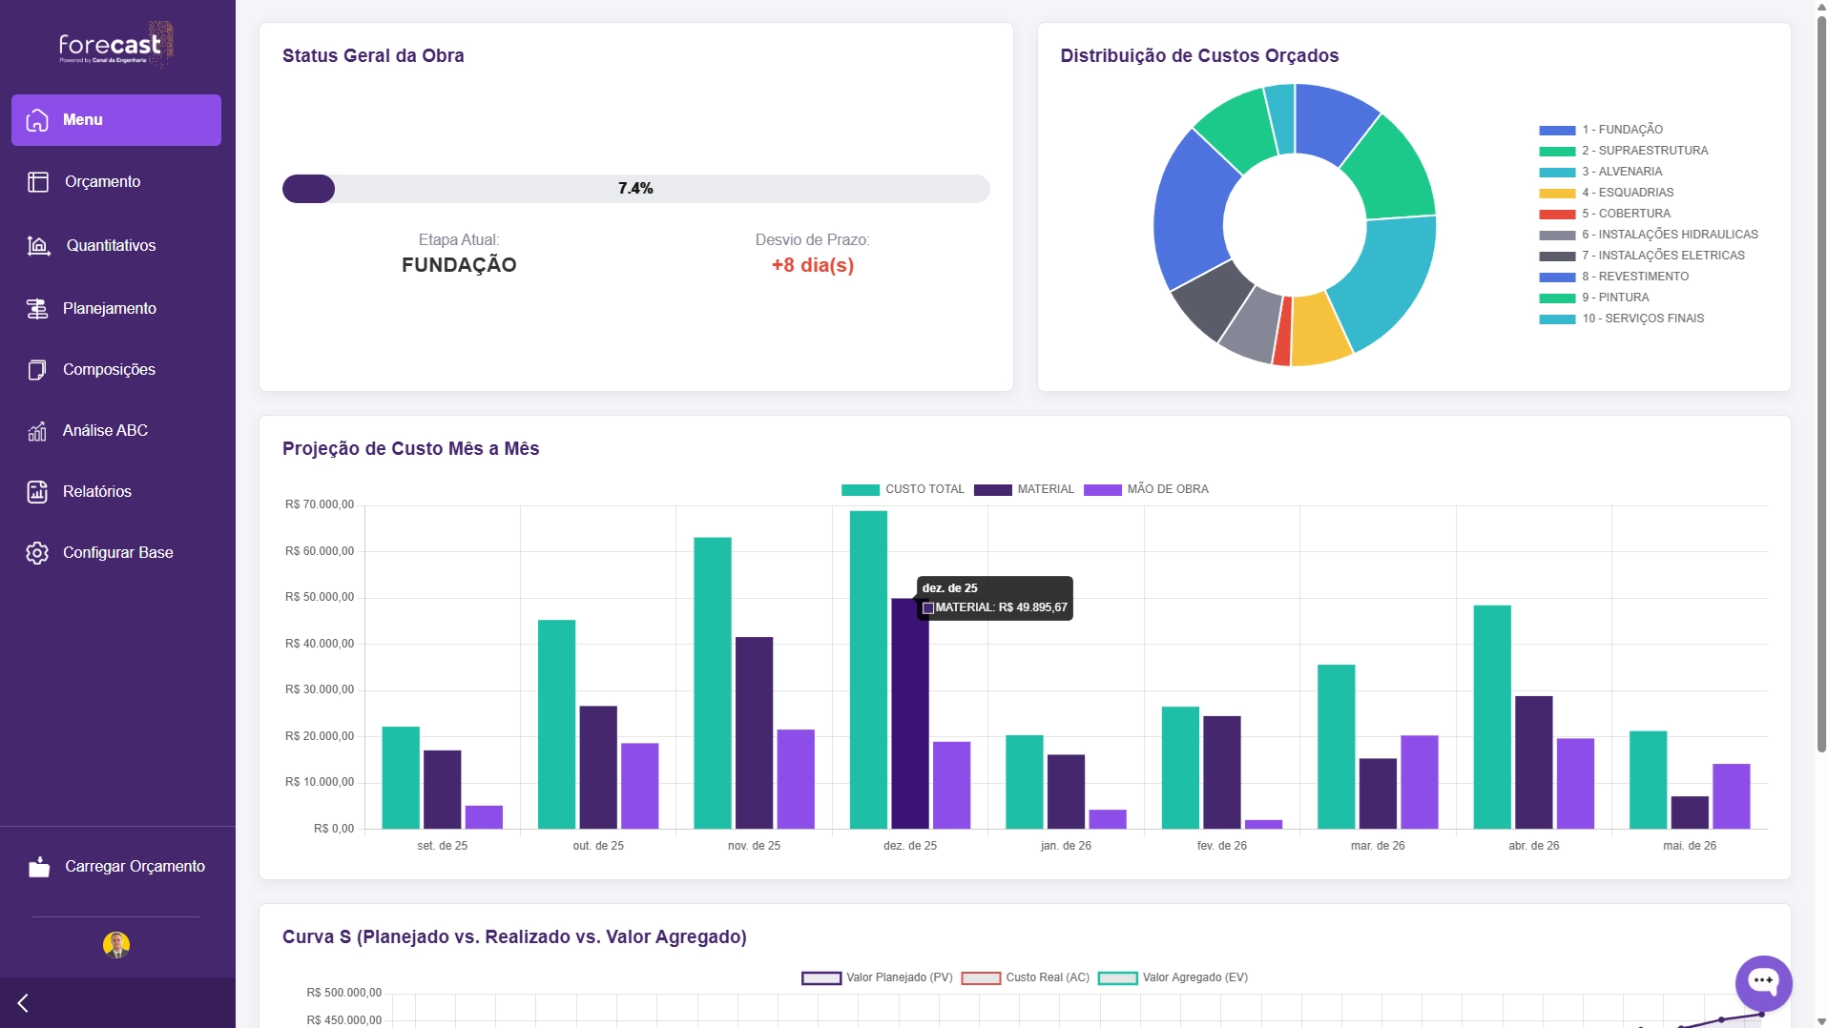Toggle CUSTO TOTAL series in legend
The width and height of the screenshot is (1827, 1028).
[903, 489]
